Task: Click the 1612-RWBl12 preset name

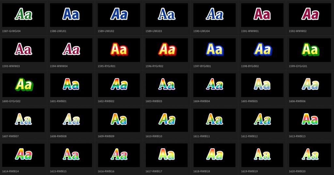Action: click(250, 136)
